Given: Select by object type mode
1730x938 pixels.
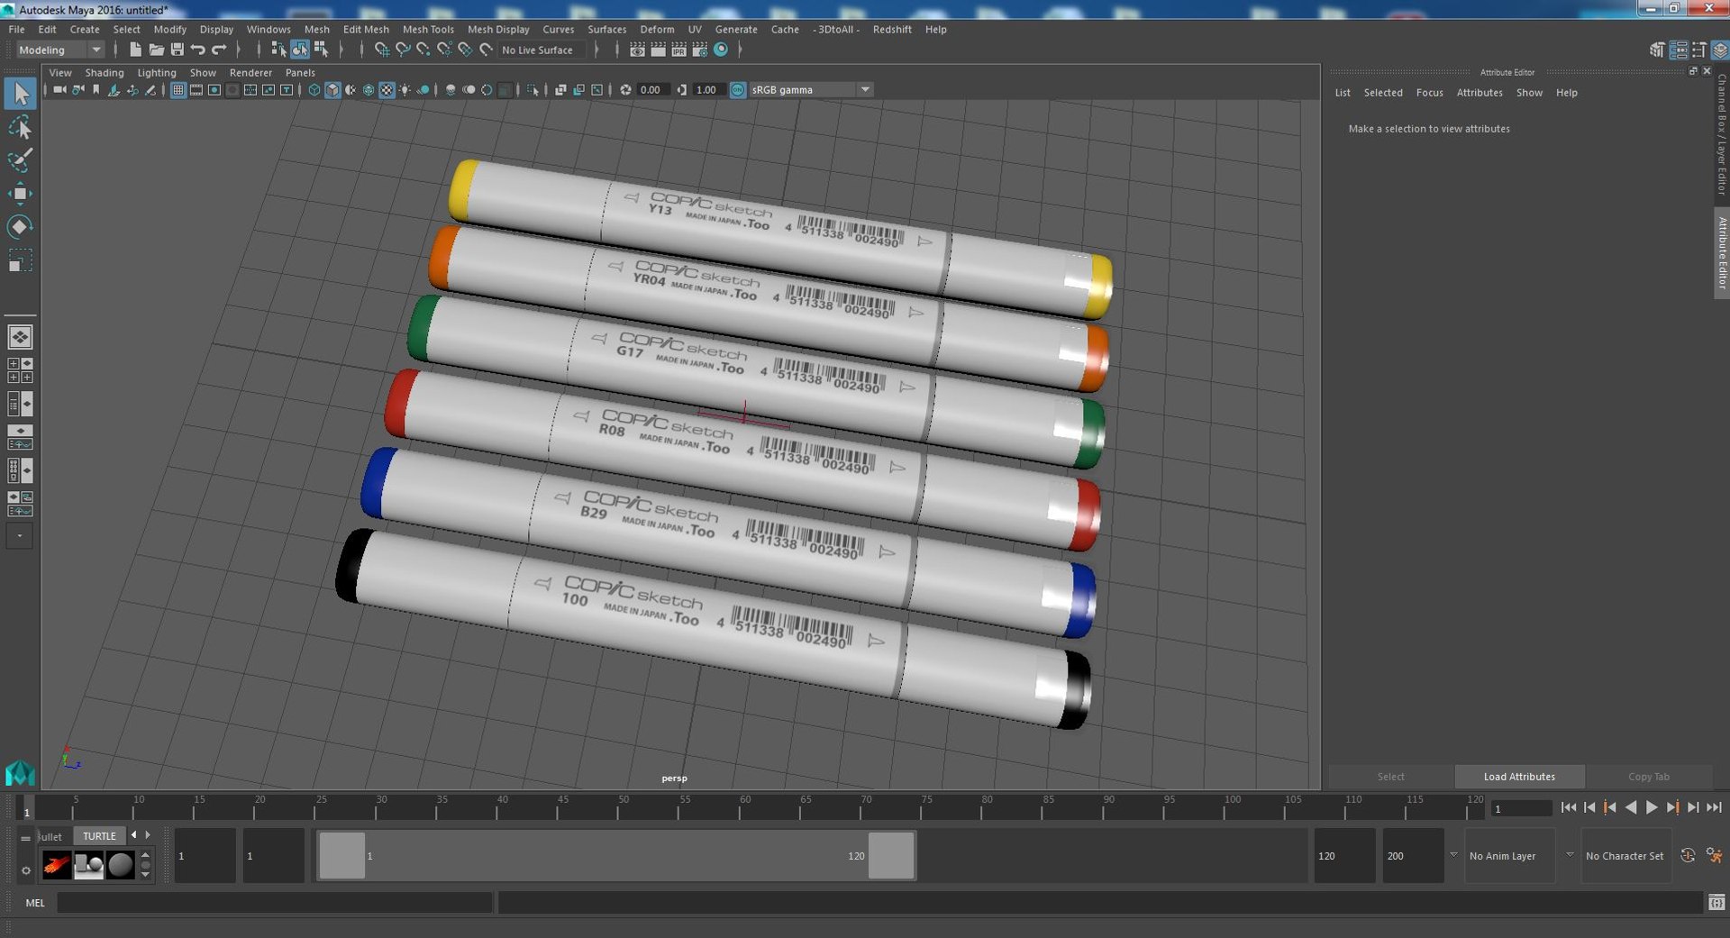Looking at the screenshot, I should 299,50.
